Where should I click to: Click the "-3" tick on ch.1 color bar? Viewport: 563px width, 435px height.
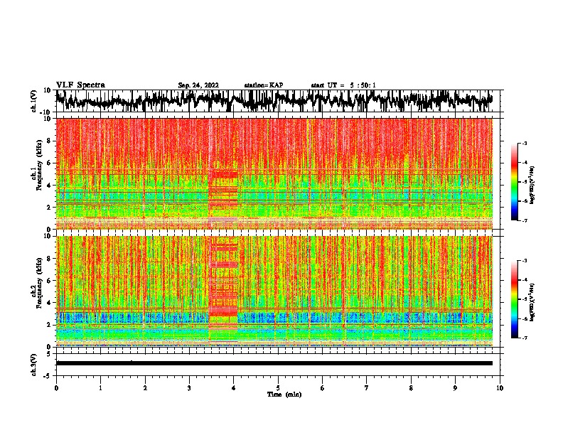coord(525,144)
